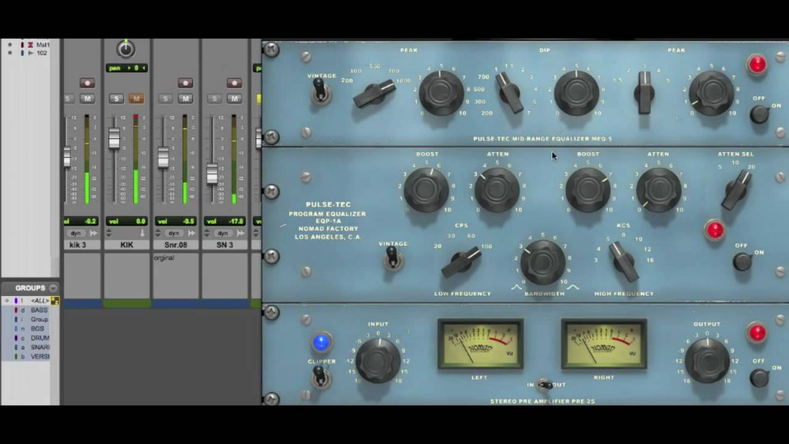The width and height of the screenshot is (789, 444).
Task: Click the Snr.08 track volume fader
Action: 163,157
